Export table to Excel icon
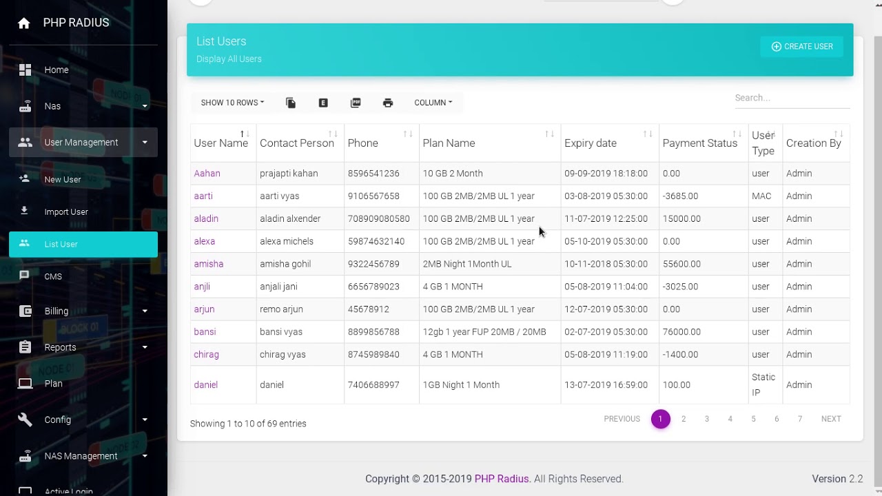Viewport: 882px width, 496px height. (323, 103)
